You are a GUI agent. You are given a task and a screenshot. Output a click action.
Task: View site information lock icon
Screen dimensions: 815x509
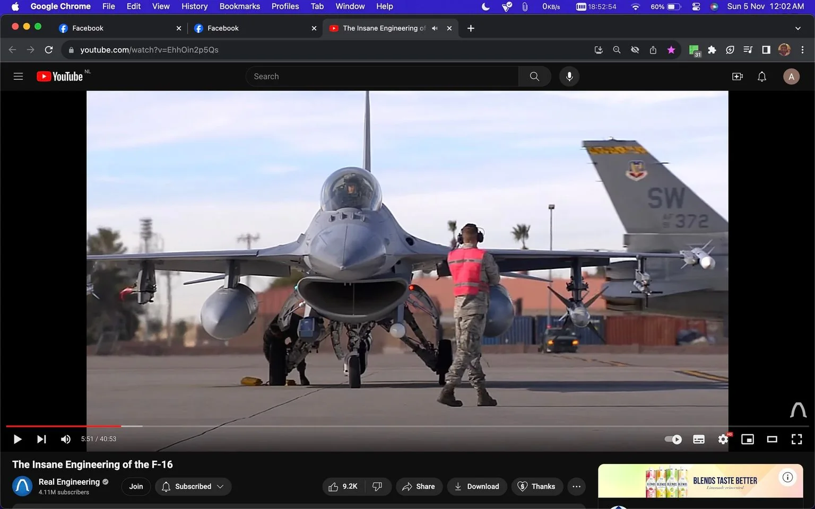[71, 50]
